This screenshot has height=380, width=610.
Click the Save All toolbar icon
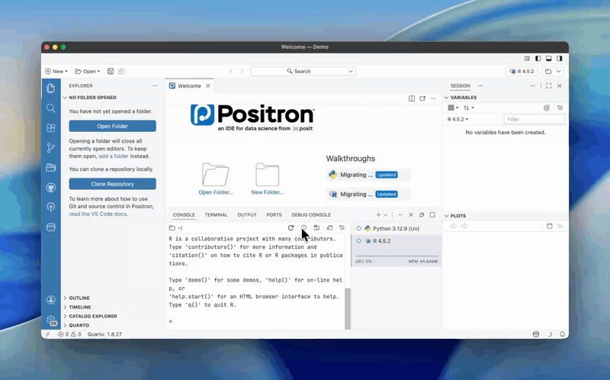click(x=121, y=71)
